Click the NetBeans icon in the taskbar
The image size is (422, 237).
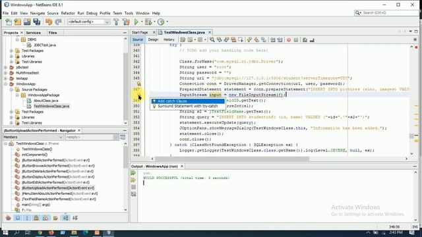[109, 232]
